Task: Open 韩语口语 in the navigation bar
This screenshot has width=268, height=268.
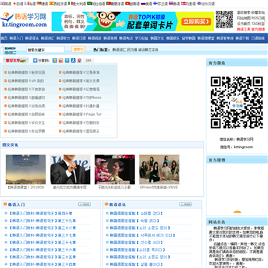Action: [x=79, y=38]
